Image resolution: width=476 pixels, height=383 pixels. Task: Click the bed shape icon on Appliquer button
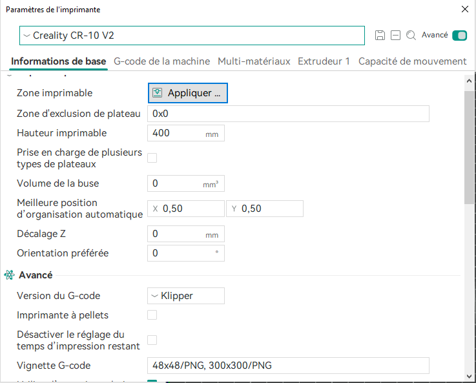[x=157, y=93]
